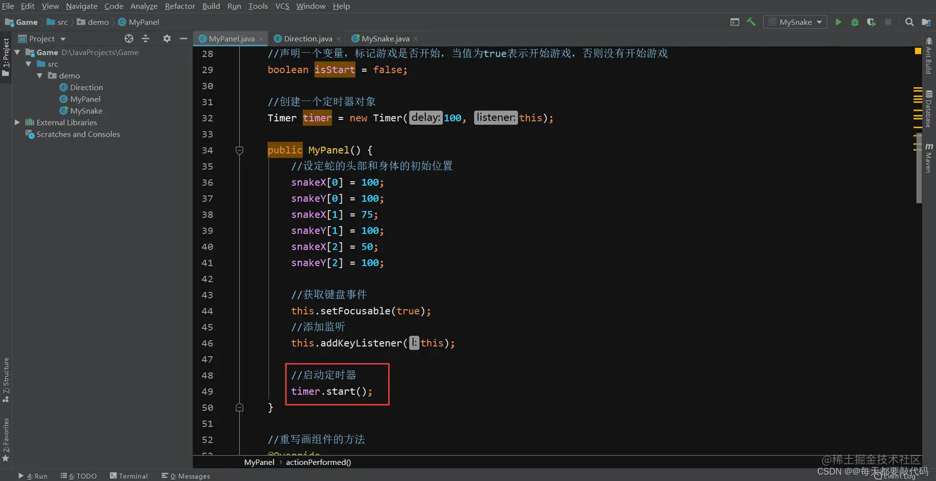Open the Code menu
Viewport: 936px width, 481px height.
tap(114, 6)
